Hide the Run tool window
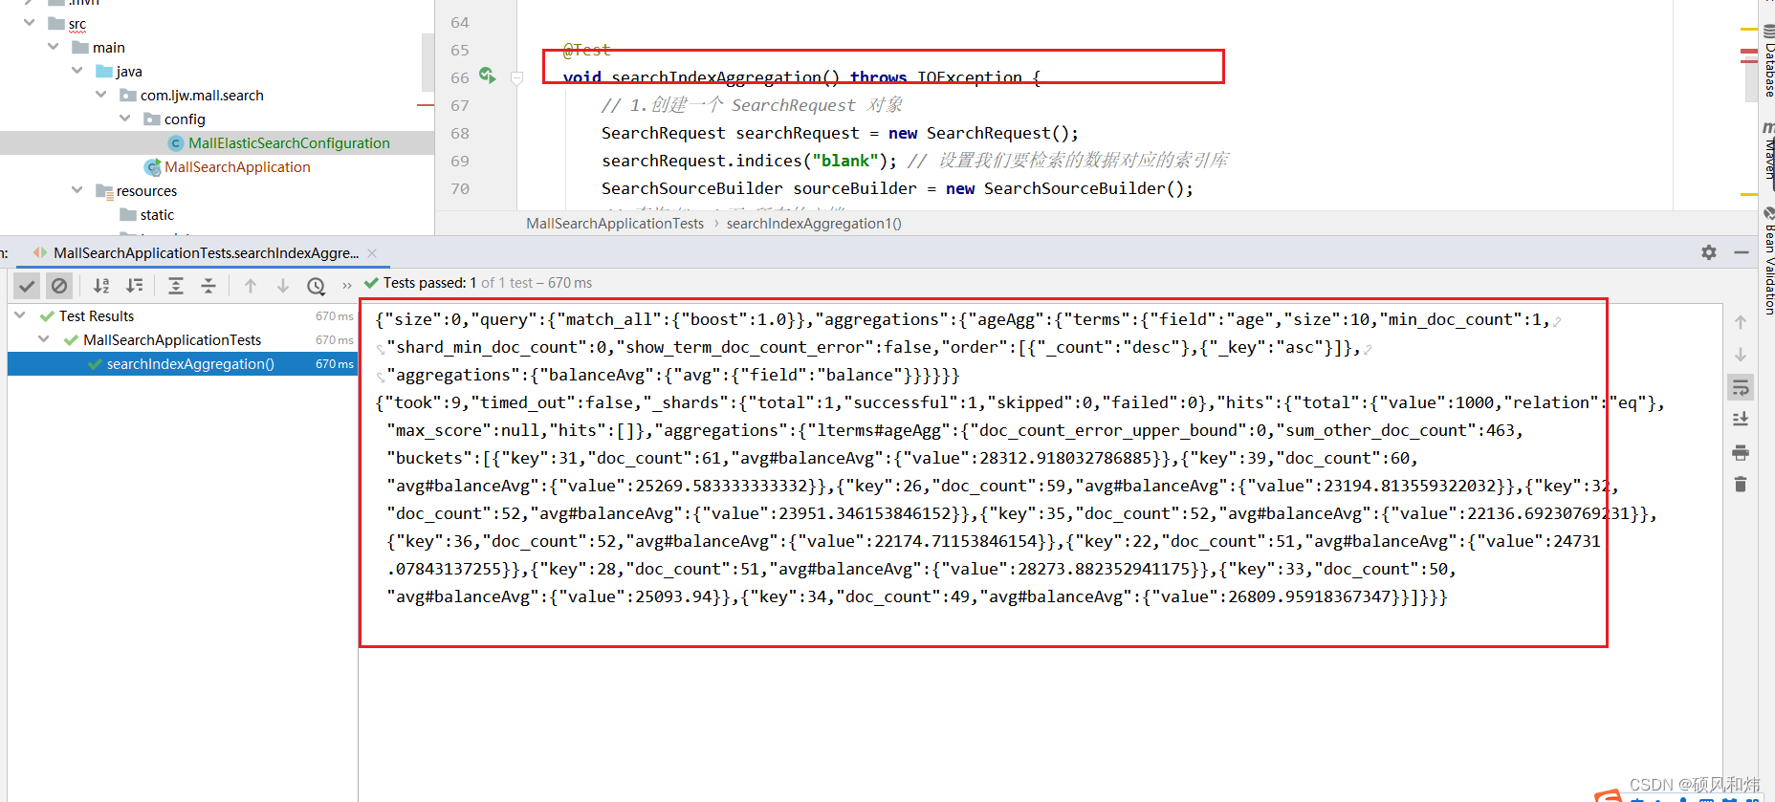The height and width of the screenshot is (802, 1775). (x=1742, y=252)
